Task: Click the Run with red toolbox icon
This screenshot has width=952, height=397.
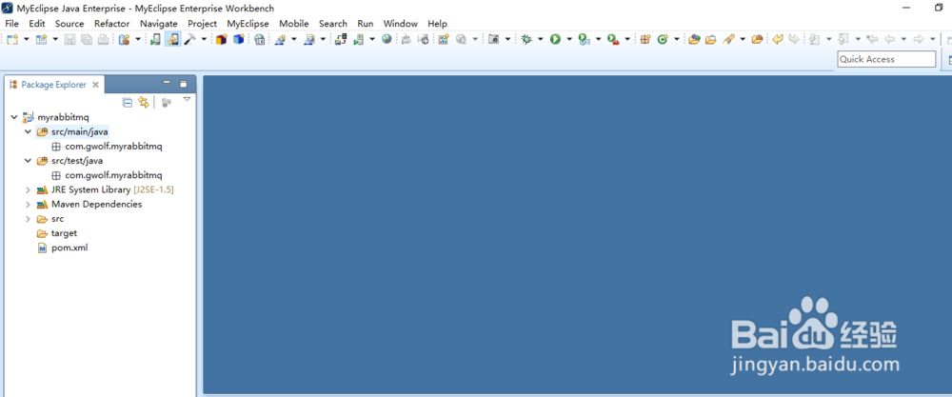Action: [x=613, y=39]
